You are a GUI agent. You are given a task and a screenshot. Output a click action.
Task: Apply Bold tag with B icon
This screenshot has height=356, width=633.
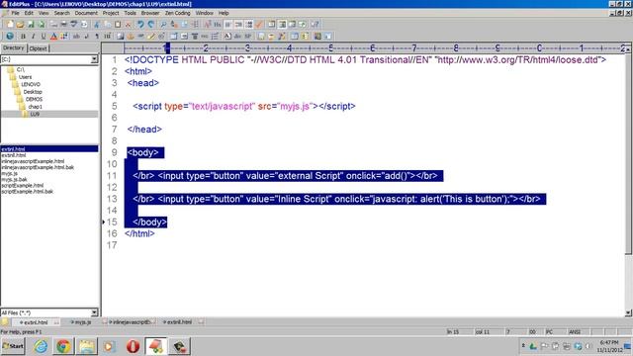tap(23, 36)
